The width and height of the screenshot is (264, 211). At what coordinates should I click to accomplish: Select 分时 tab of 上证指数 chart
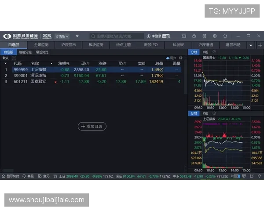click(194, 113)
